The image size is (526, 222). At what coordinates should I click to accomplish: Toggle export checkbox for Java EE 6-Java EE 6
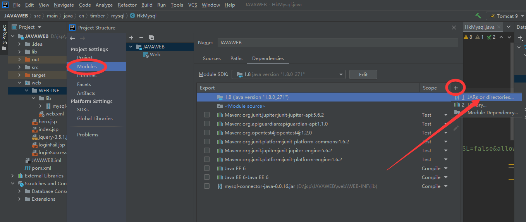click(x=207, y=177)
